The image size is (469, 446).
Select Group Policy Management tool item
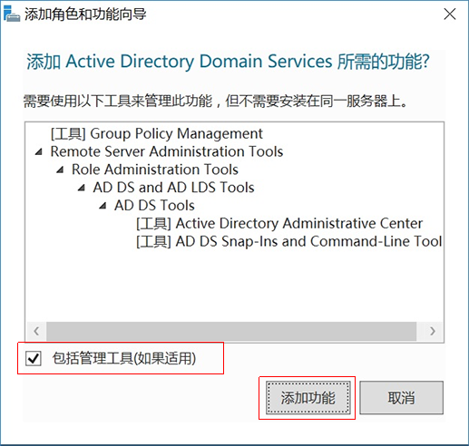coord(157,133)
